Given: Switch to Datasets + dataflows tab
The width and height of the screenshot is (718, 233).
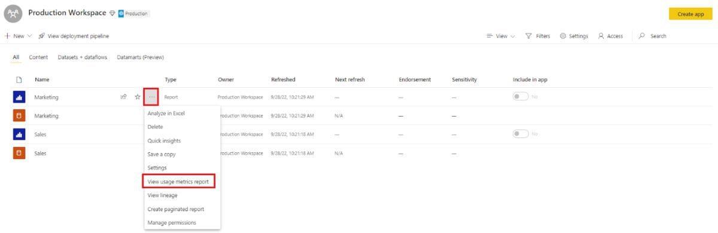Looking at the screenshot, I should point(83,57).
